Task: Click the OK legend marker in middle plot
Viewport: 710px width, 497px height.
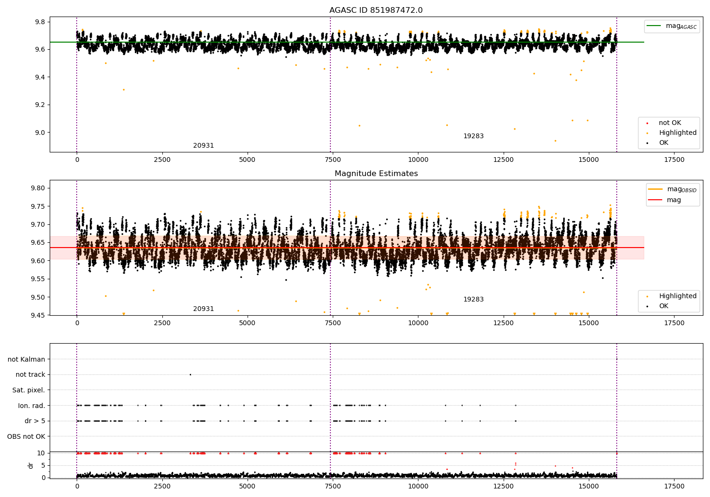Action: 647,306
